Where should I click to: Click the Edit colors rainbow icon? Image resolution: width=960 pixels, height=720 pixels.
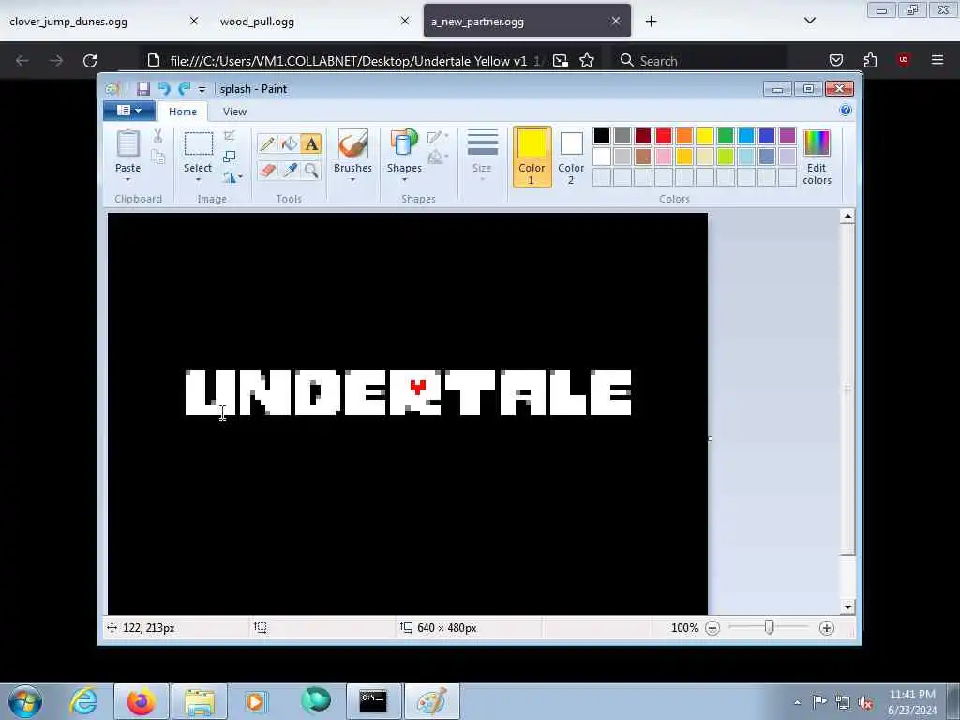coord(817,143)
